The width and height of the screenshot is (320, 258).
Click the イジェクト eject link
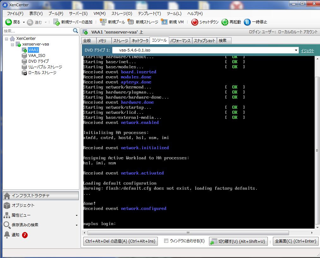(x=307, y=51)
